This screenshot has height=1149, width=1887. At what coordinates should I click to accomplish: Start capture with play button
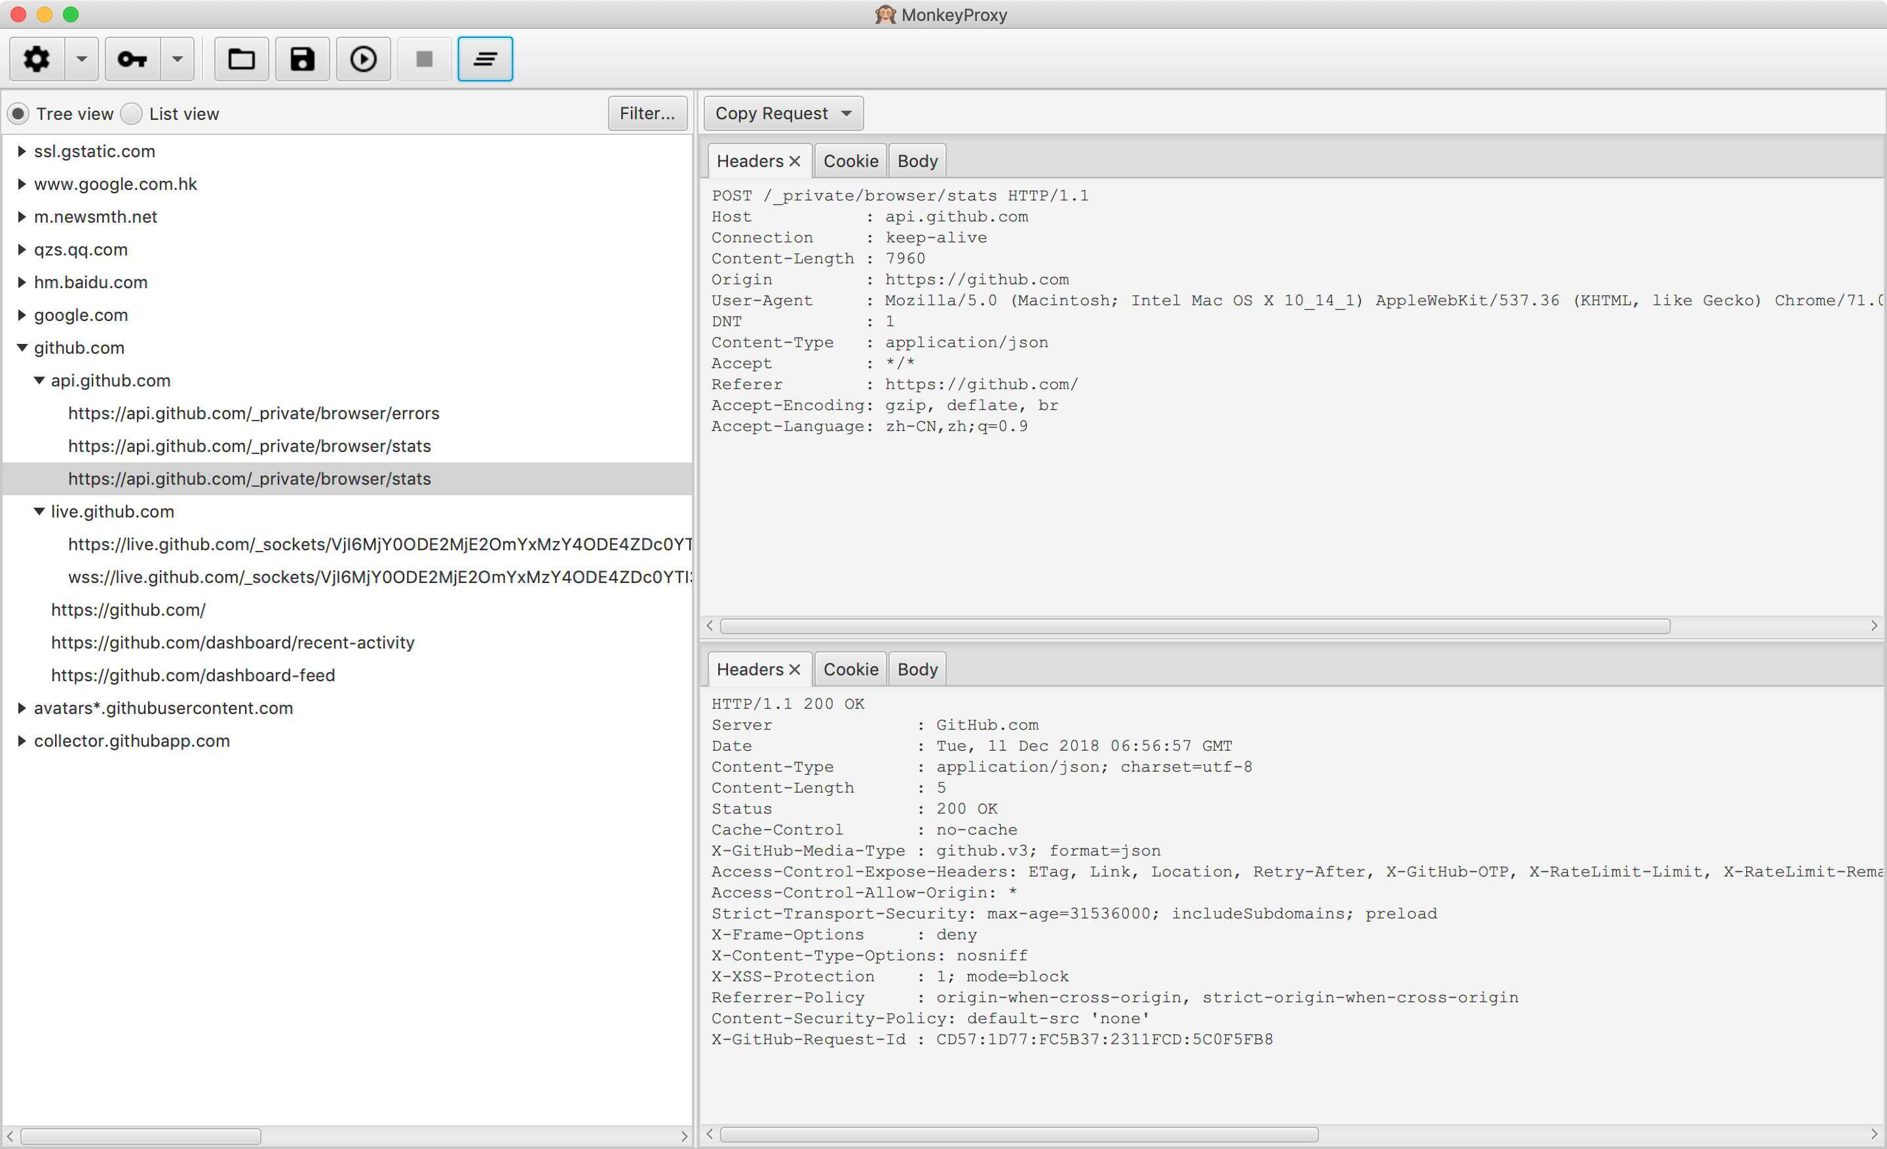coord(364,59)
